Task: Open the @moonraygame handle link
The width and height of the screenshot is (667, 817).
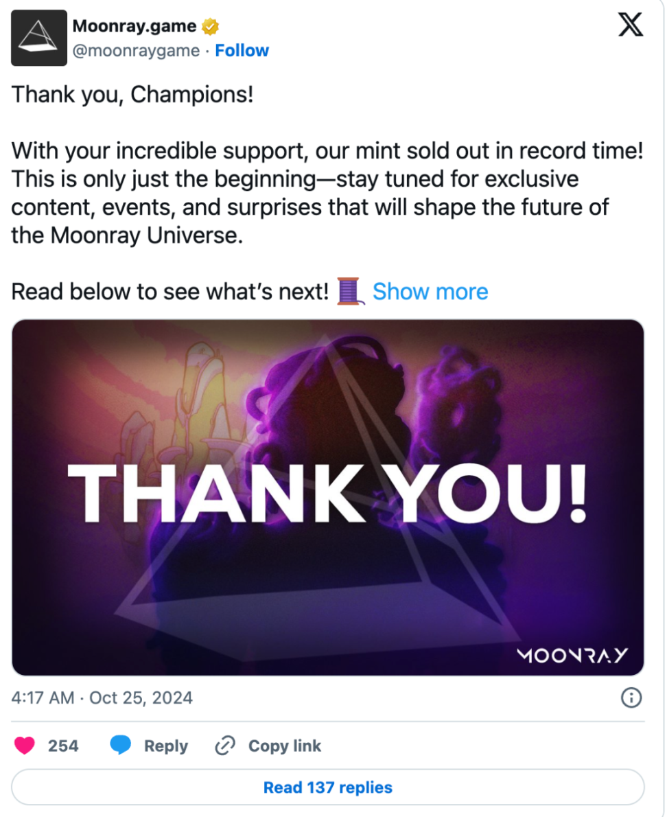Action: click(136, 51)
